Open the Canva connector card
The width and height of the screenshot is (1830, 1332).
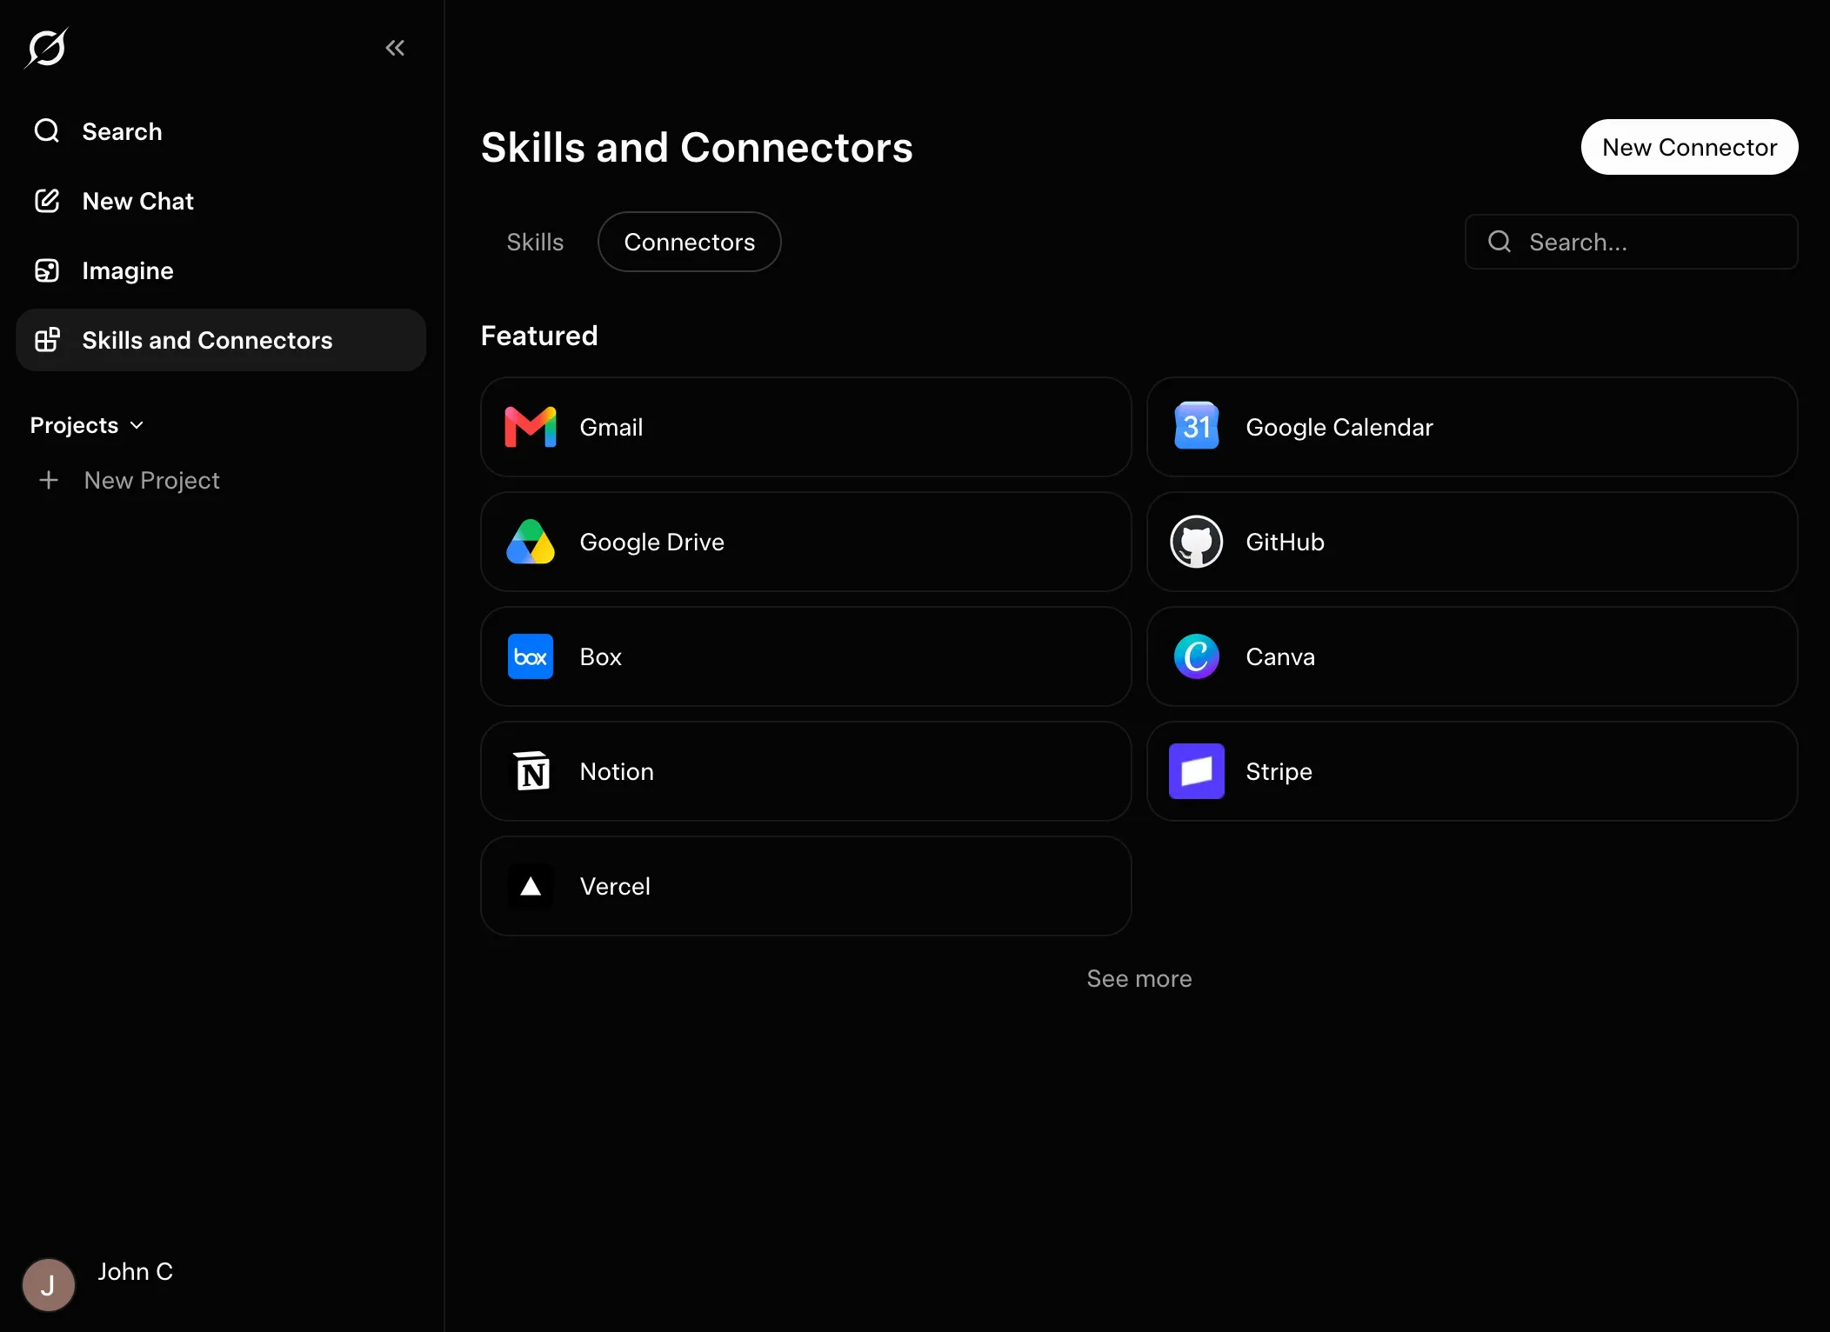pos(1472,656)
